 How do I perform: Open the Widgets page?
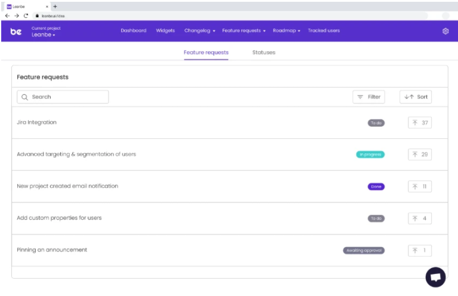[x=165, y=30]
